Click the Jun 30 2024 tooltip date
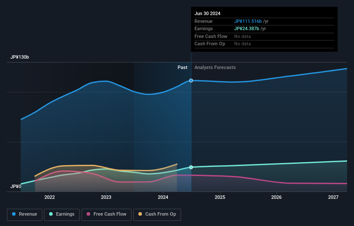This screenshot has width=354, height=226. tap(207, 13)
